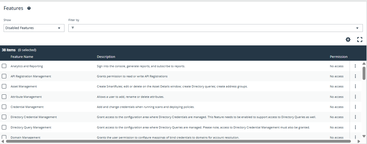Click the Attribute Management feature name
The height and width of the screenshot is (144, 367).
pyautogui.click(x=26, y=97)
